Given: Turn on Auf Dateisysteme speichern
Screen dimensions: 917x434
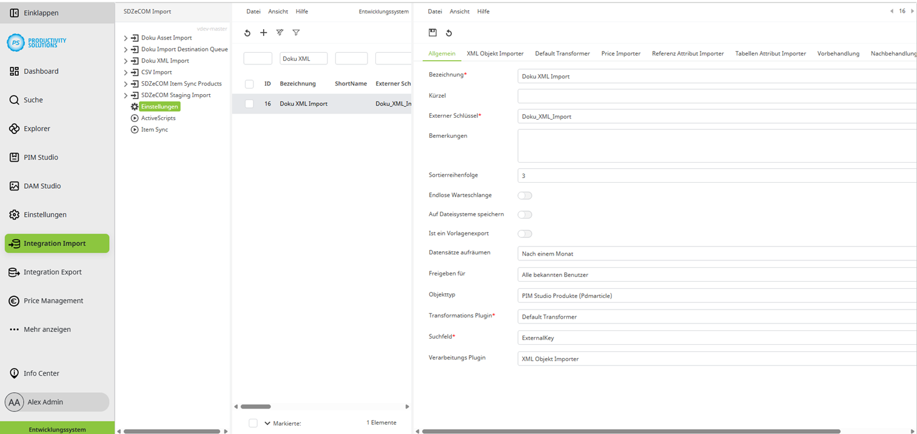Looking at the screenshot, I should [x=525, y=214].
